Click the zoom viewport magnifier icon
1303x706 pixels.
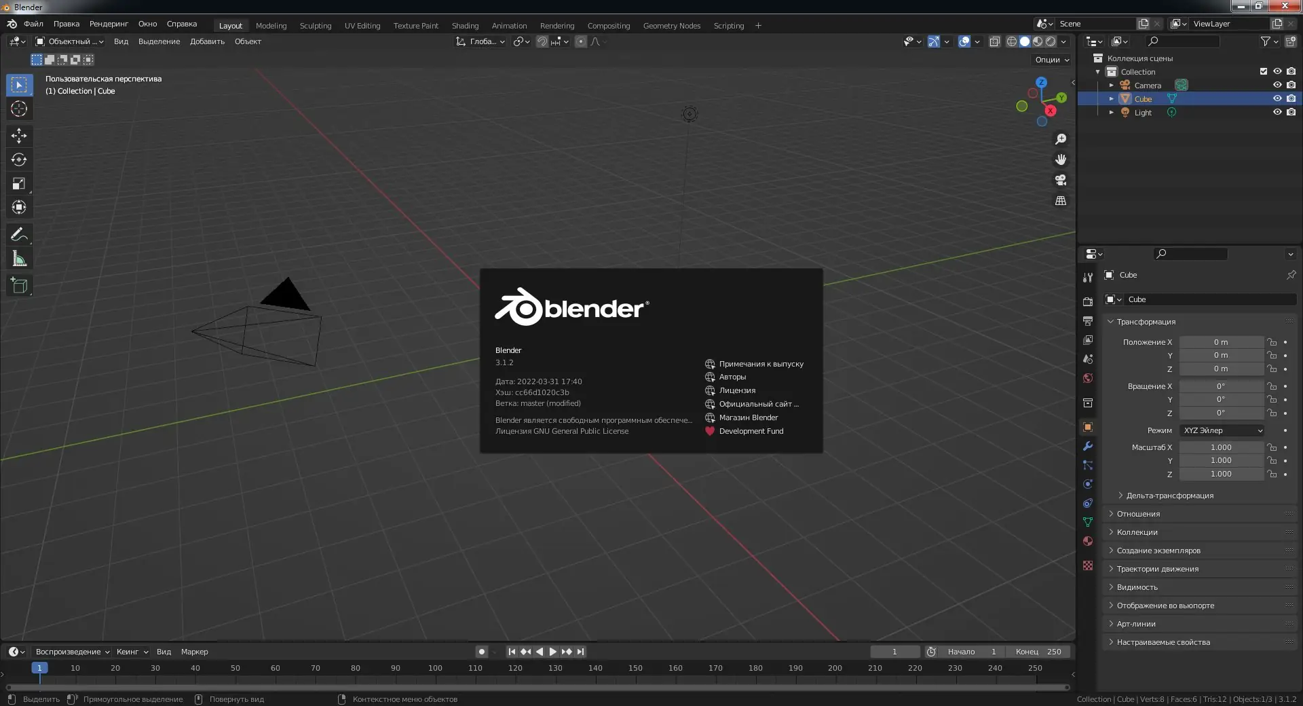click(x=1061, y=139)
